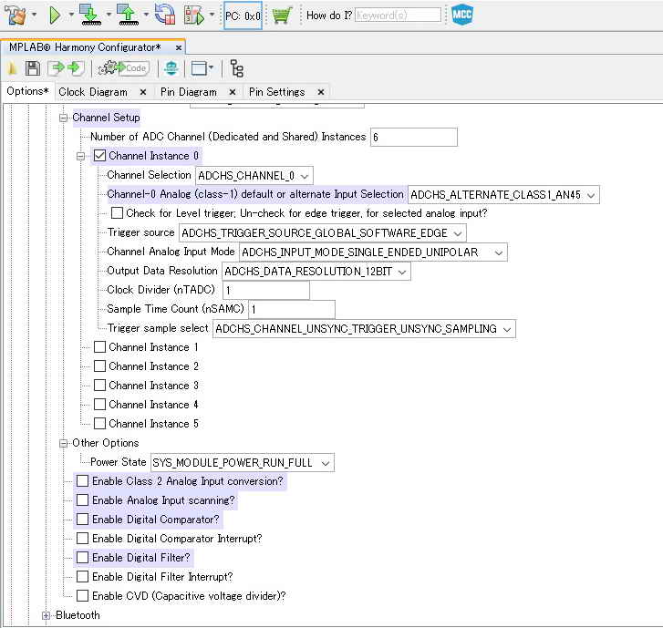Viewport: 663px width, 628px height.
Task: Open Power State dropdown
Action: [x=243, y=463]
